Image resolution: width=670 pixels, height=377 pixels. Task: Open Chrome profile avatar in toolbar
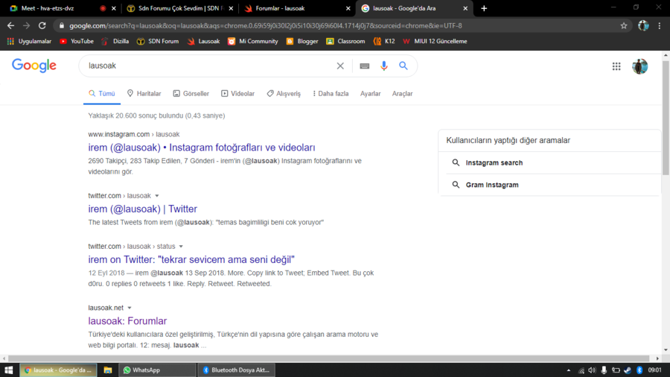point(643,25)
